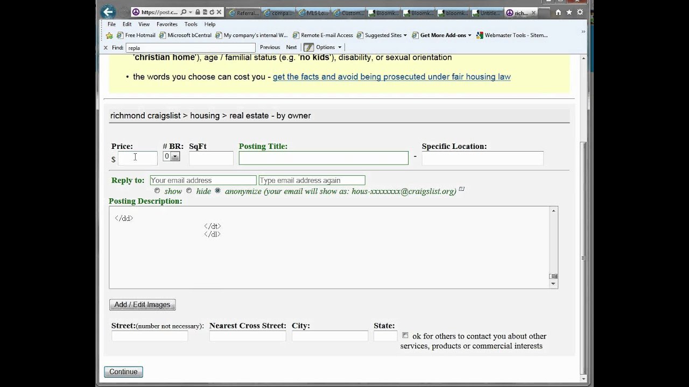The width and height of the screenshot is (689, 387).
Task: Click Type email address again field
Action: 312,180
